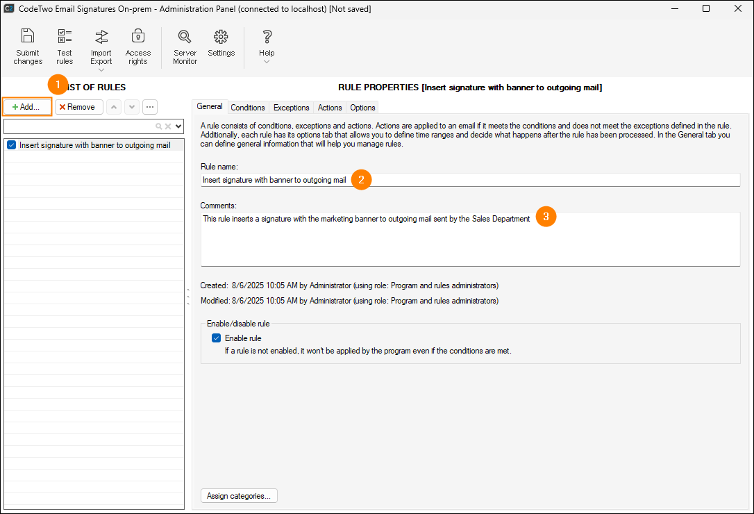
Task: Expand the rule search filter dropdown
Action: 178,126
